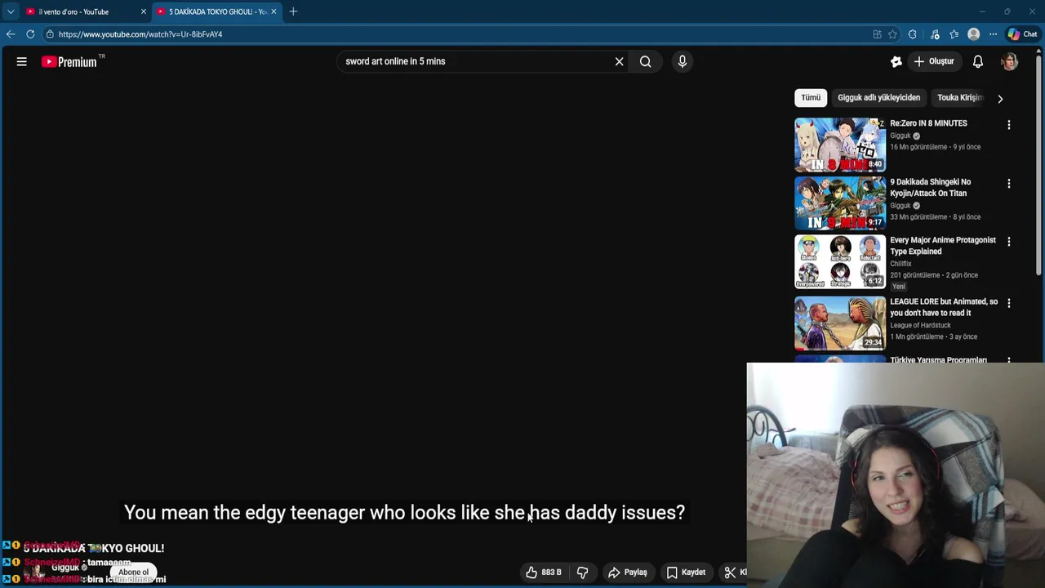This screenshot has width=1045, height=588.
Task: Open the Re:Zero IN 8 MINUTES thumbnail
Action: tap(840, 145)
